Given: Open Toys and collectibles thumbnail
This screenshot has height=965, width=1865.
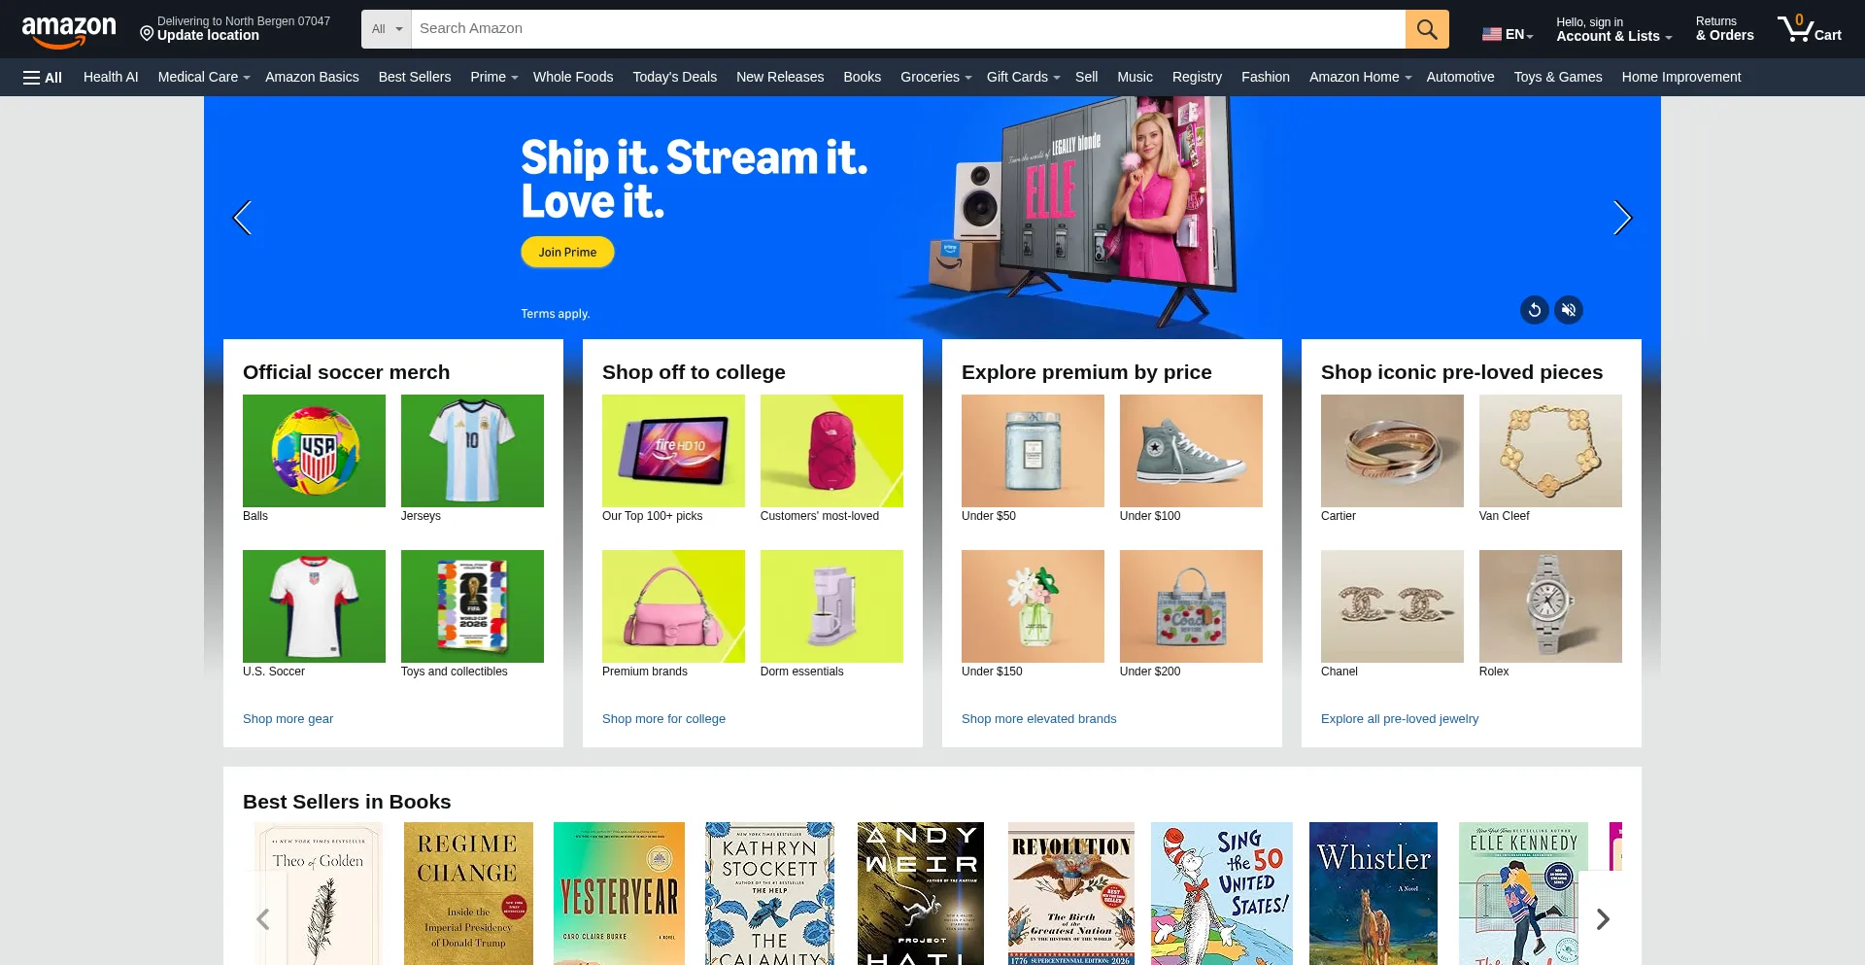Looking at the screenshot, I should point(472,606).
